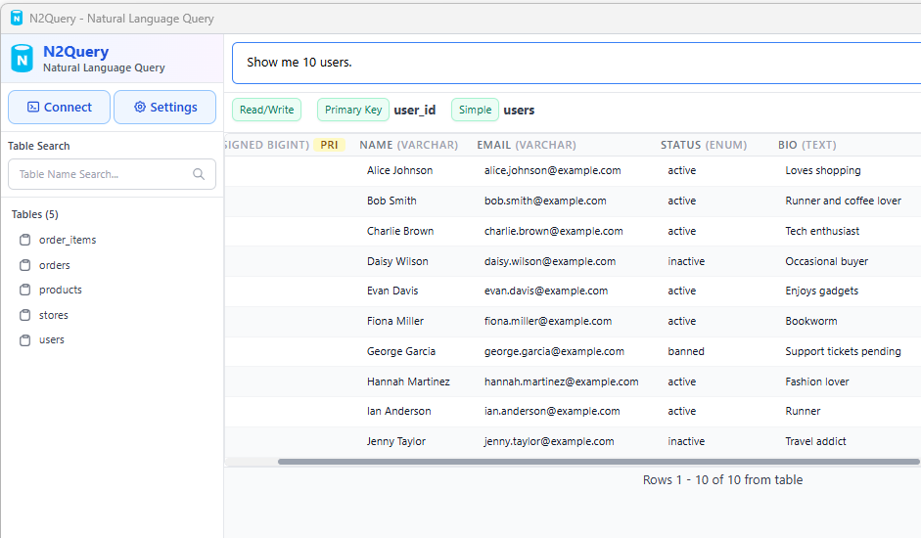Select the Hannah Martinez name cell
This screenshot has height=538, width=921.
coord(408,381)
